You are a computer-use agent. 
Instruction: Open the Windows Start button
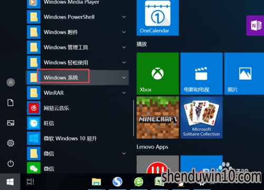10,182
